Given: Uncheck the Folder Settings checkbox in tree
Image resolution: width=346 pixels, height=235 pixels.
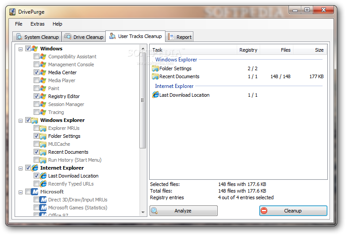Looking at the screenshot, I should pos(36,136).
